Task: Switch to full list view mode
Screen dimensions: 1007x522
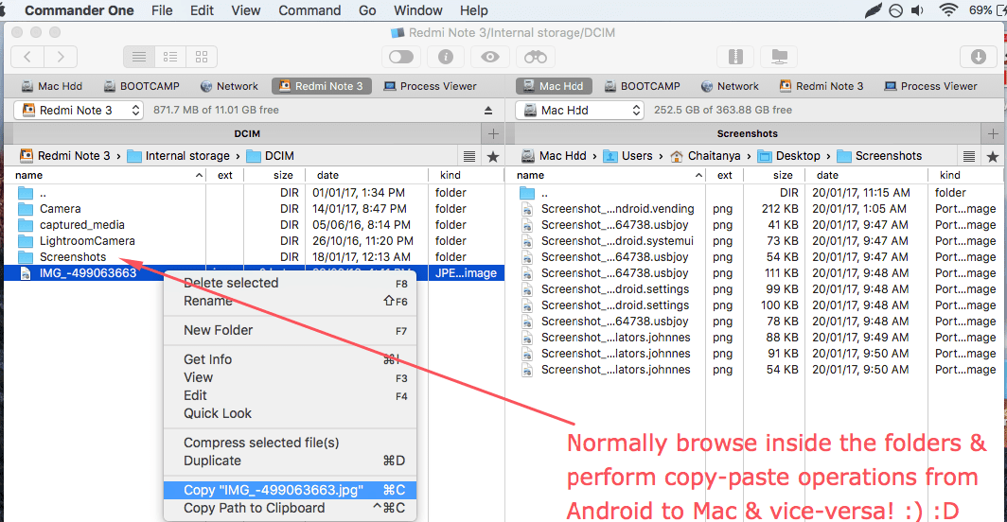Action: point(139,57)
